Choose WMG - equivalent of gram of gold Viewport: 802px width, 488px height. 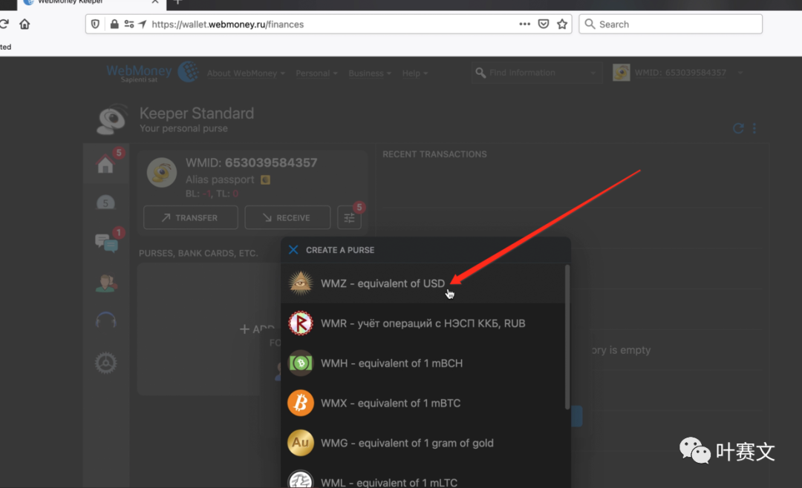[x=407, y=444]
